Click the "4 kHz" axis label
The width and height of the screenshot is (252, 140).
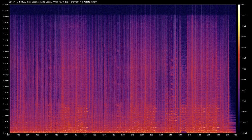click(x=6, y=110)
